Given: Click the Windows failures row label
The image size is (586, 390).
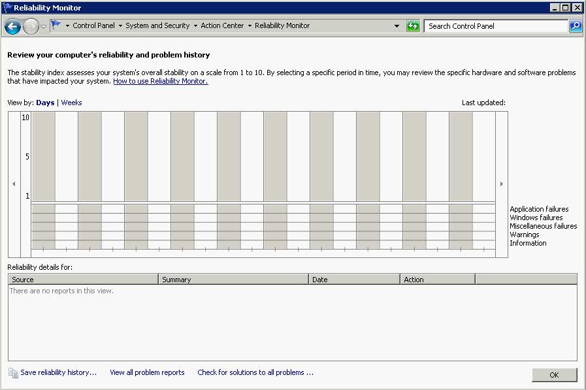Looking at the screenshot, I should 536,218.
